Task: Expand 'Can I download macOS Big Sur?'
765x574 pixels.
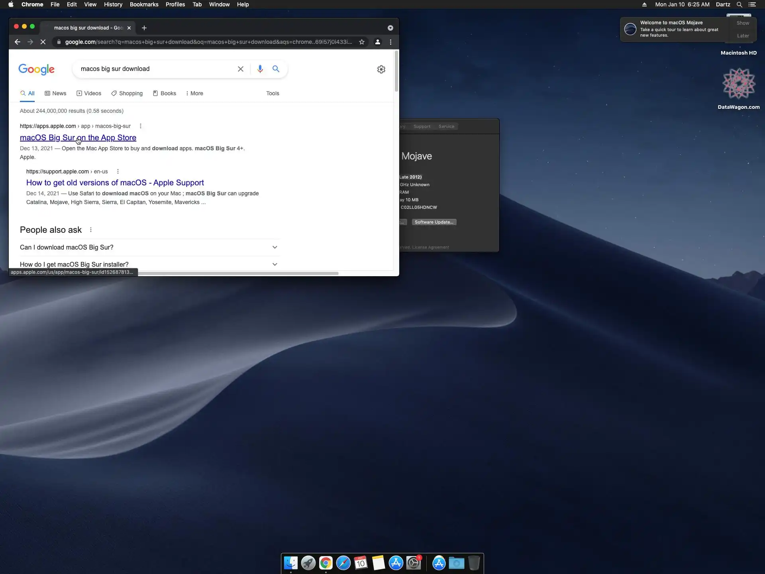Action: pos(275,248)
